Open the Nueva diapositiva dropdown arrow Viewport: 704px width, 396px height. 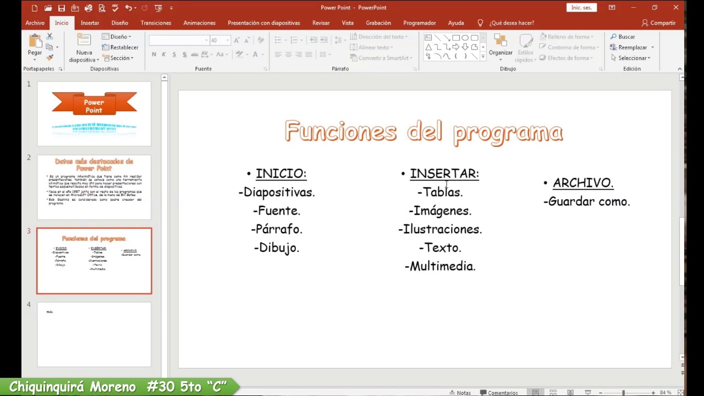97,60
